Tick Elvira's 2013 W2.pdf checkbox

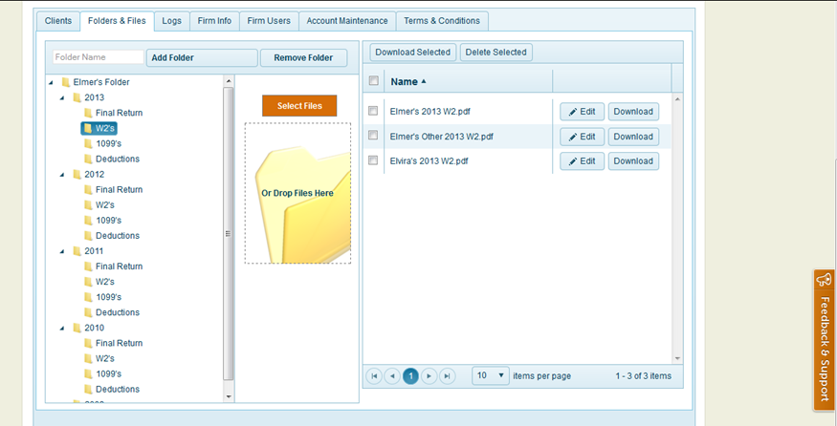pos(373,160)
